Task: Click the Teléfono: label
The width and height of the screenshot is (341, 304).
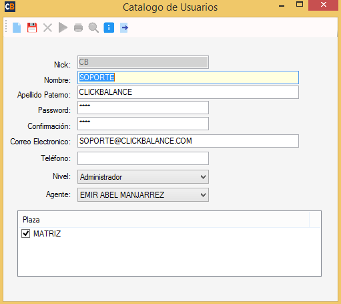Action: pyautogui.click(x=56, y=158)
